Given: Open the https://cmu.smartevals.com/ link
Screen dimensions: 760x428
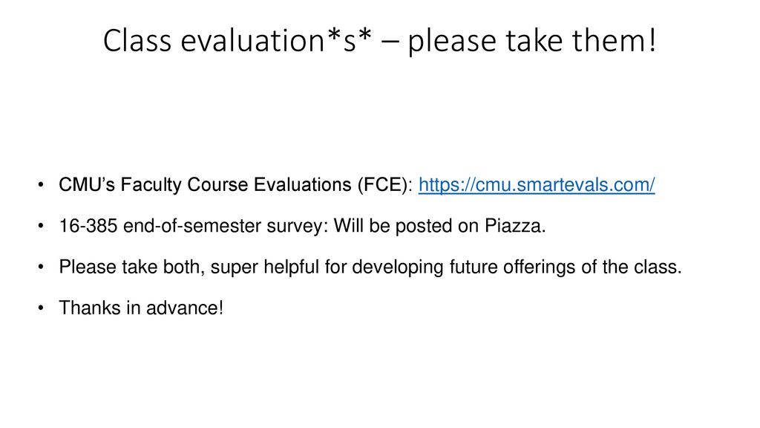Looking at the screenshot, I should click(537, 185).
